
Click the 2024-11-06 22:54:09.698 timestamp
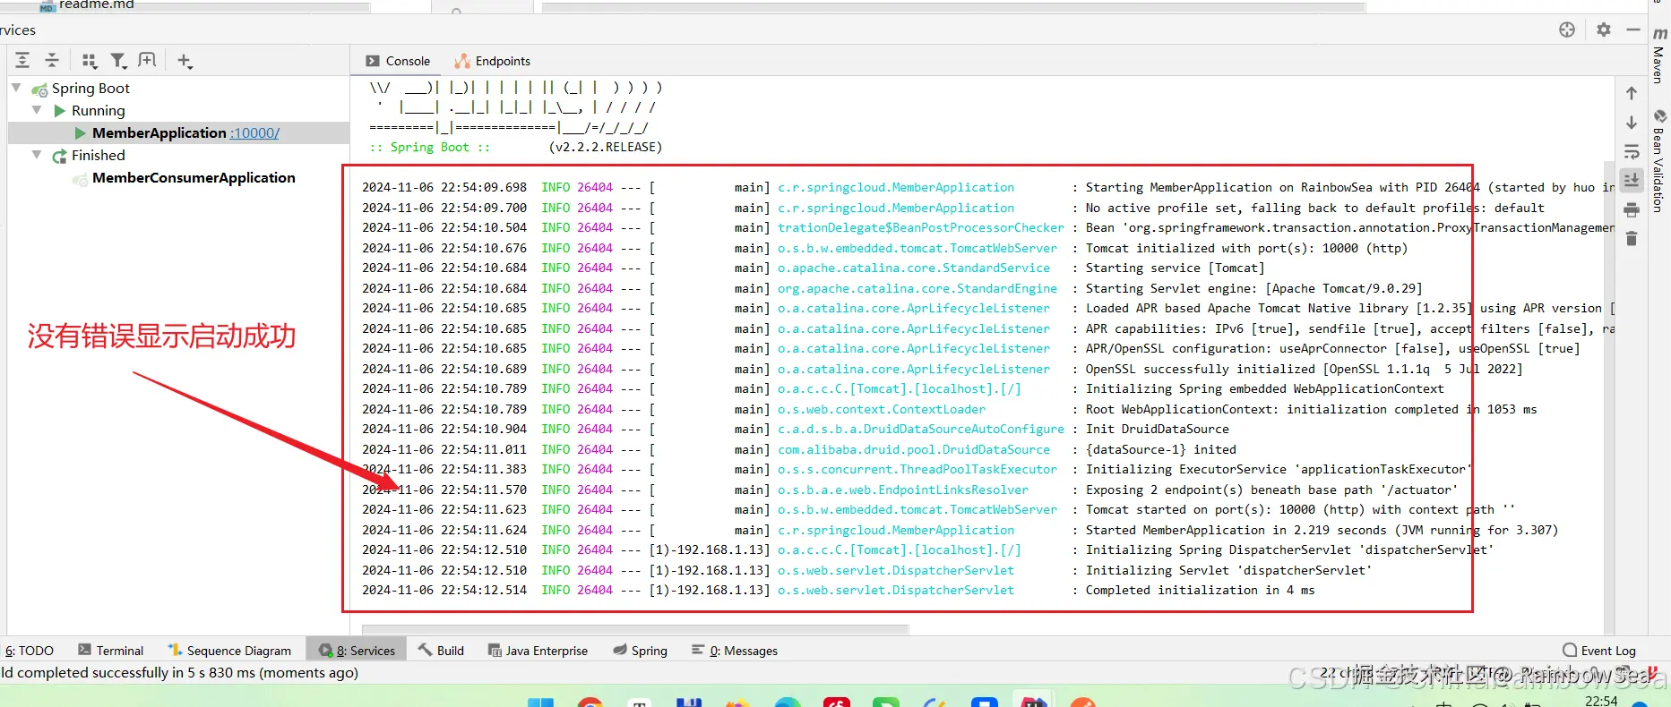444,187
